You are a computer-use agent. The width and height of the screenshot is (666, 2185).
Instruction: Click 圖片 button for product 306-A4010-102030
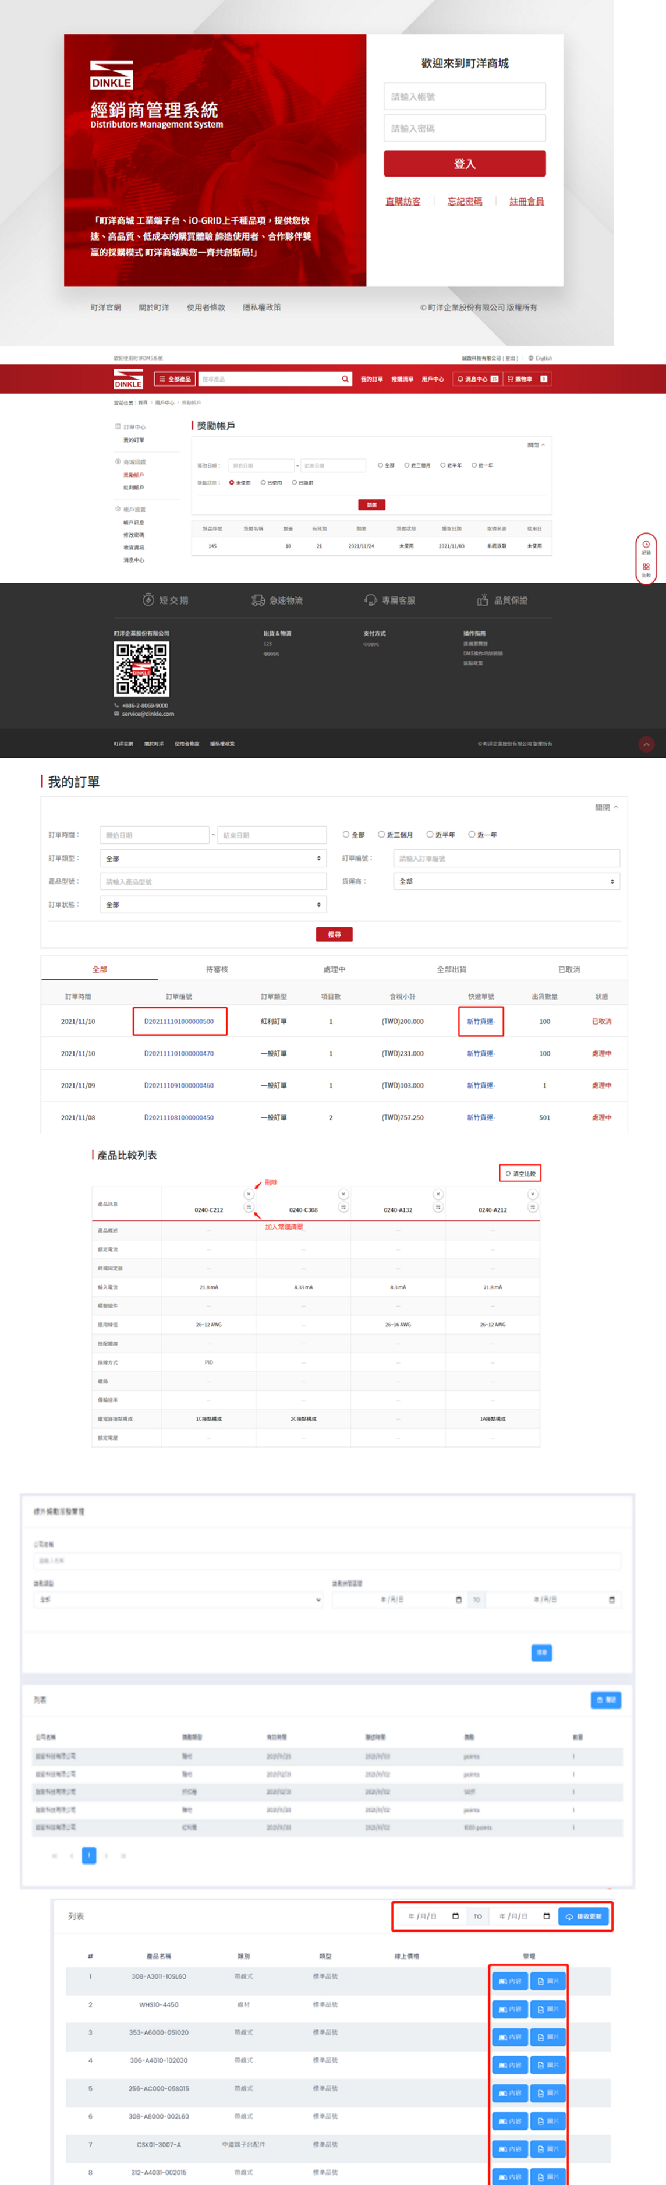547,2064
